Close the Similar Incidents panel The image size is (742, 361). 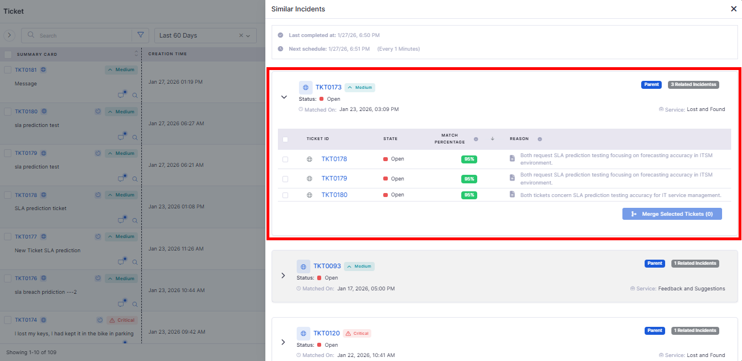733,9
